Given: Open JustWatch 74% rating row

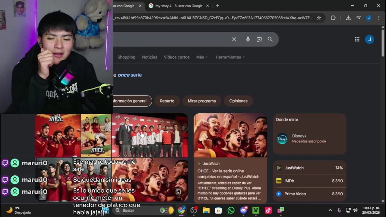Looking at the screenshot, I should coord(309,168).
